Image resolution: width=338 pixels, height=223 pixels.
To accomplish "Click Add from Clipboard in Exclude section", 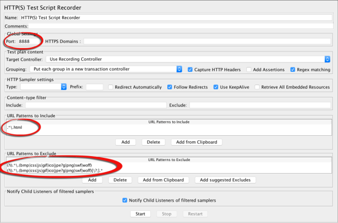I will pos(164,180).
